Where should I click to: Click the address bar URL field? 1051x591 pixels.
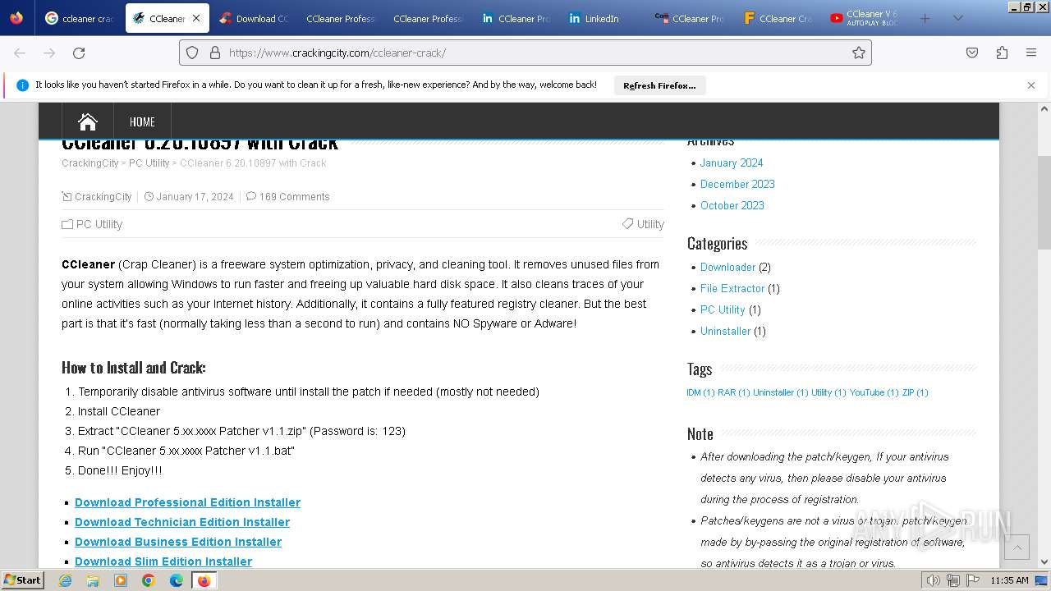click(x=525, y=53)
